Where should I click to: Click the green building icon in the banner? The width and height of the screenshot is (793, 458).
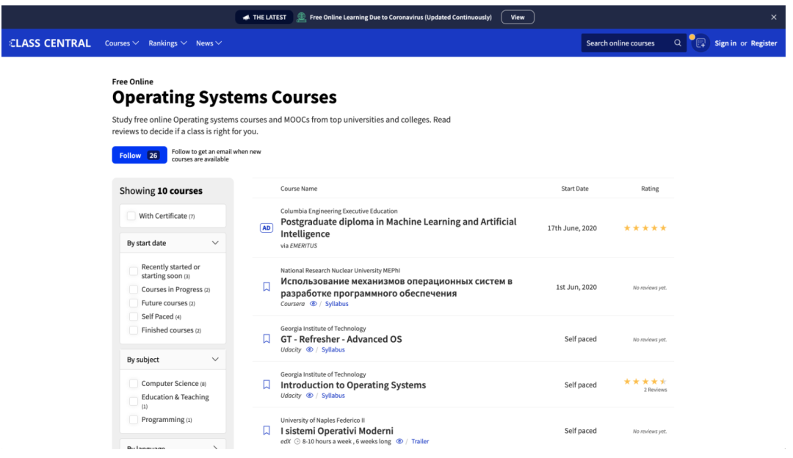302,17
